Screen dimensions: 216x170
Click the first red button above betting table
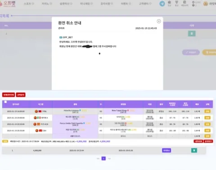9,95
